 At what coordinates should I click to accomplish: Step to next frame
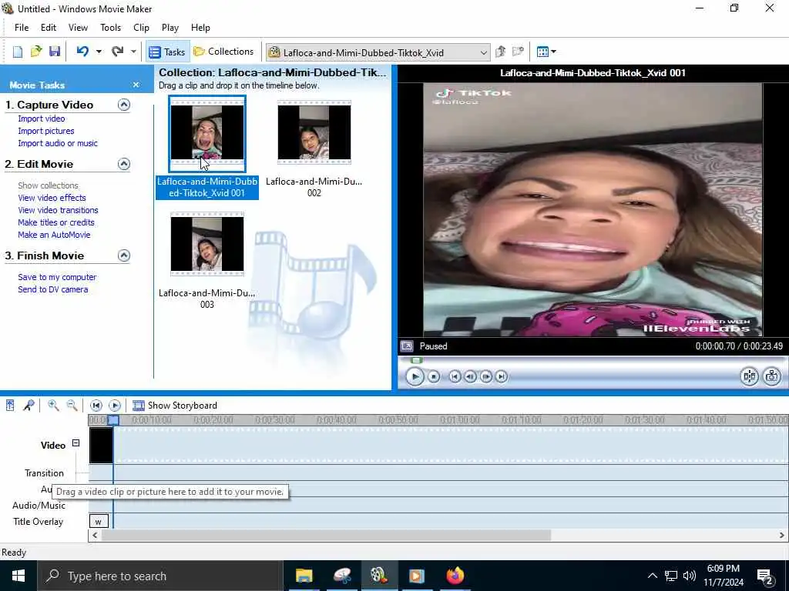tap(486, 376)
